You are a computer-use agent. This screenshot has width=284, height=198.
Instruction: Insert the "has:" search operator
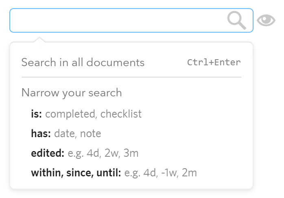point(41,133)
